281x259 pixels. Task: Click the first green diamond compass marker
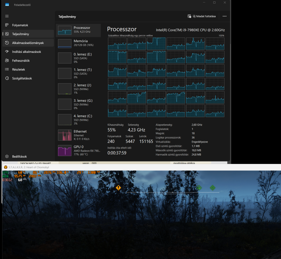point(199,188)
